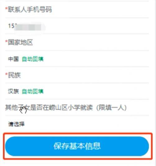
Task: Click the visible 15 phone digits
Action: coord(11,26)
